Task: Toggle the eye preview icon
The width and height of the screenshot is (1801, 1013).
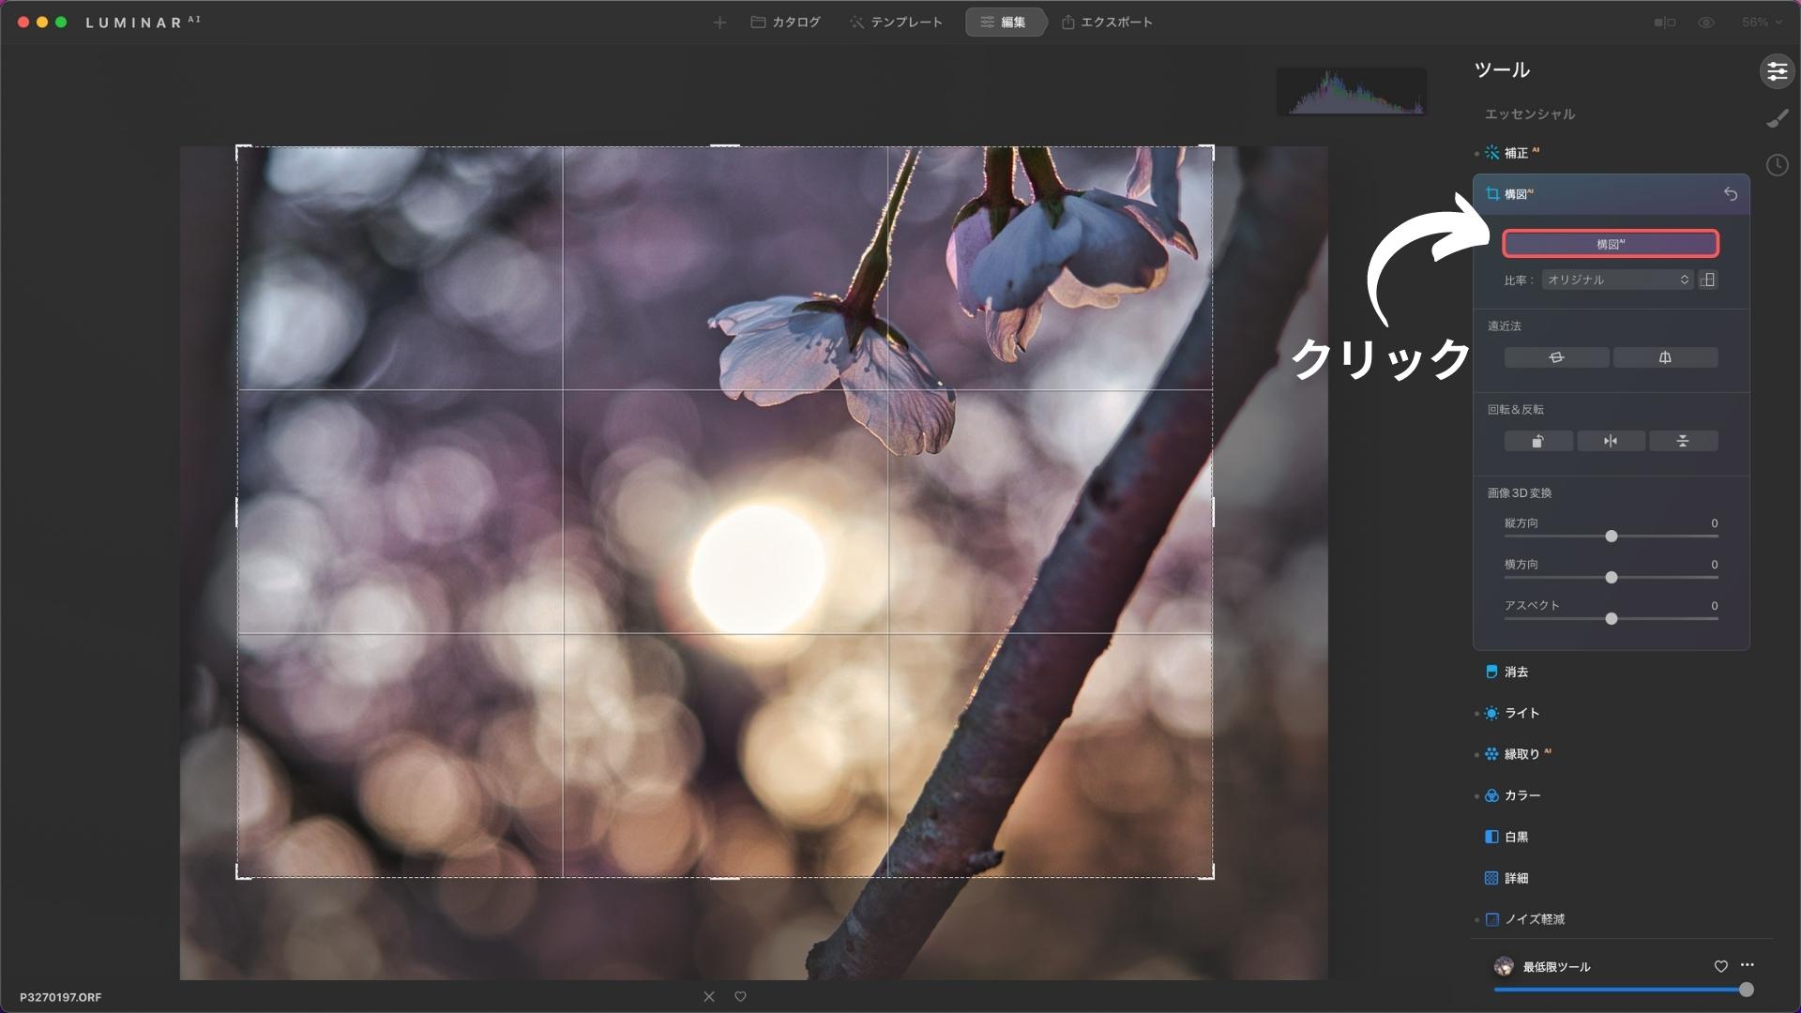Action: (1706, 23)
